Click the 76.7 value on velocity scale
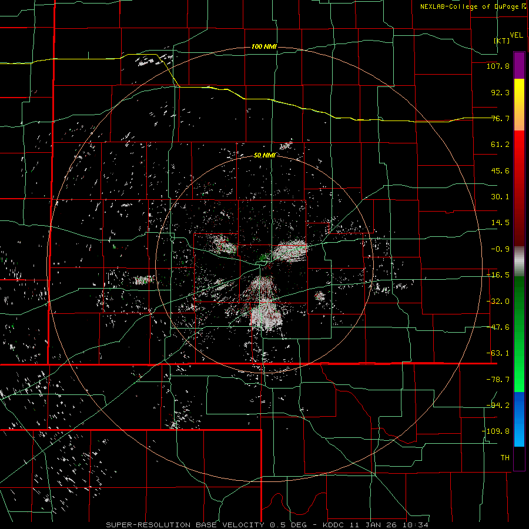Image resolution: width=529 pixels, height=529 pixels. click(x=500, y=118)
